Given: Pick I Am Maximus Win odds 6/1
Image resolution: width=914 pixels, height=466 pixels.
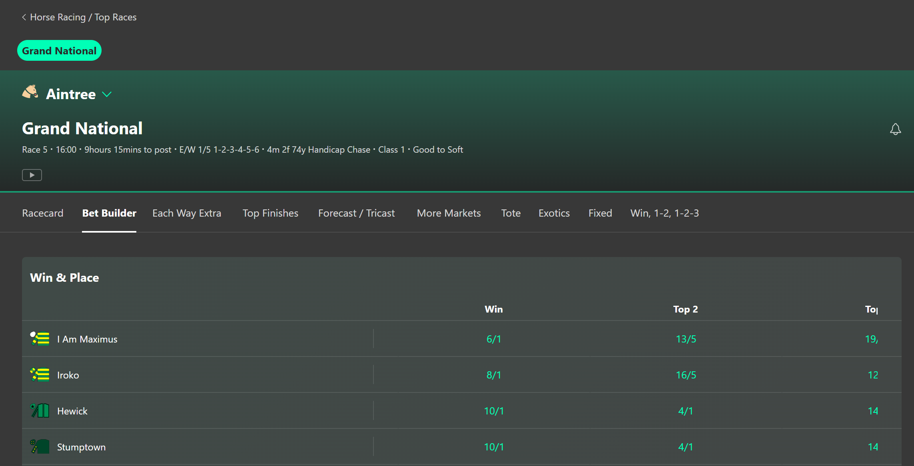Looking at the screenshot, I should point(494,339).
